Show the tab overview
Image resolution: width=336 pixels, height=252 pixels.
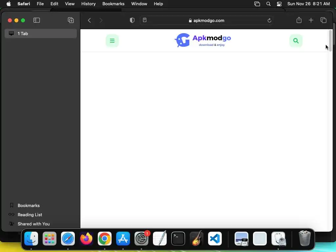(323, 20)
